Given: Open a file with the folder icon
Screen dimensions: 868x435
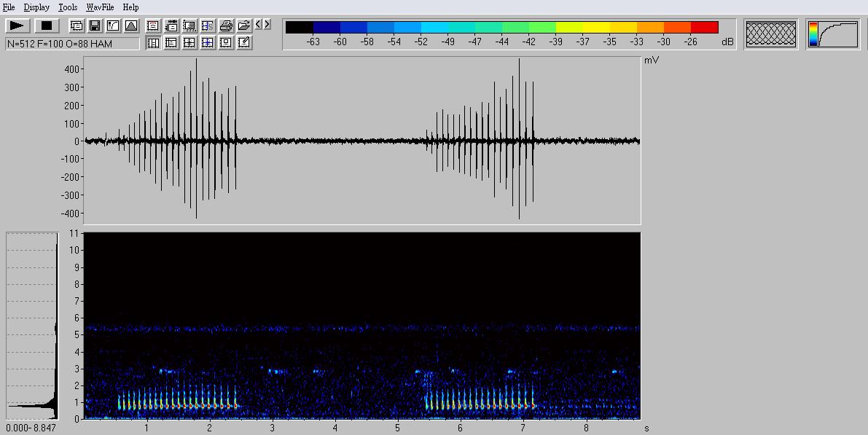Looking at the screenshot, I should coord(244,26).
